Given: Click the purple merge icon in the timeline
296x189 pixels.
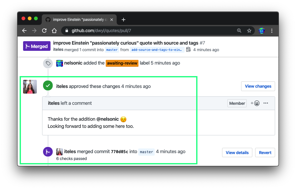Looking at the screenshot, I should coord(48,152).
